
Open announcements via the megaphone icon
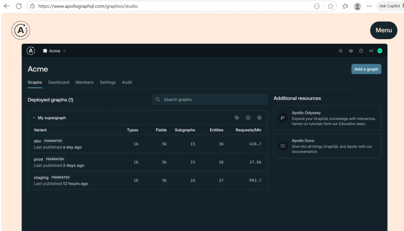[x=371, y=51]
